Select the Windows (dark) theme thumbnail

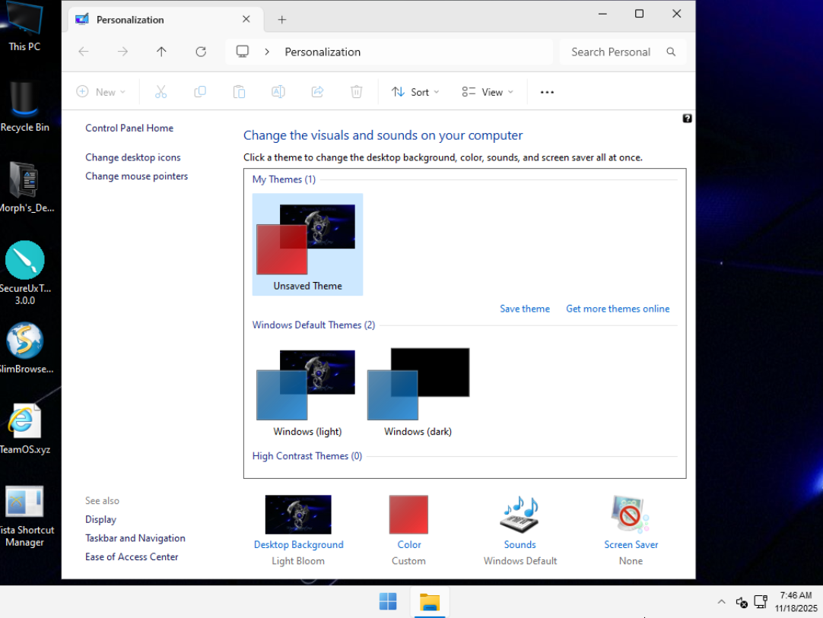pos(418,385)
